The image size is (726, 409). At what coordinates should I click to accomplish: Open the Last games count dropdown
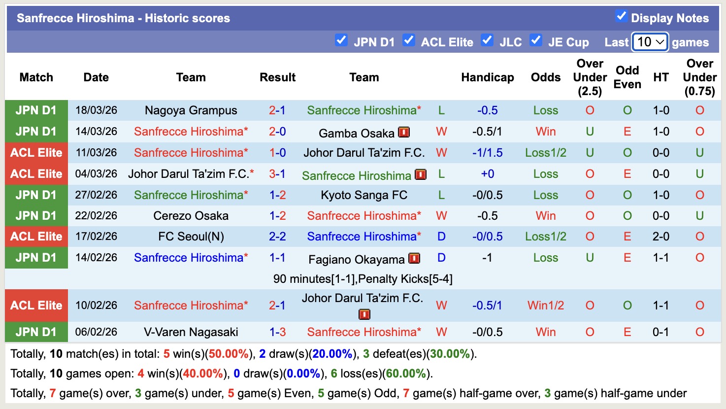(649, 42)
